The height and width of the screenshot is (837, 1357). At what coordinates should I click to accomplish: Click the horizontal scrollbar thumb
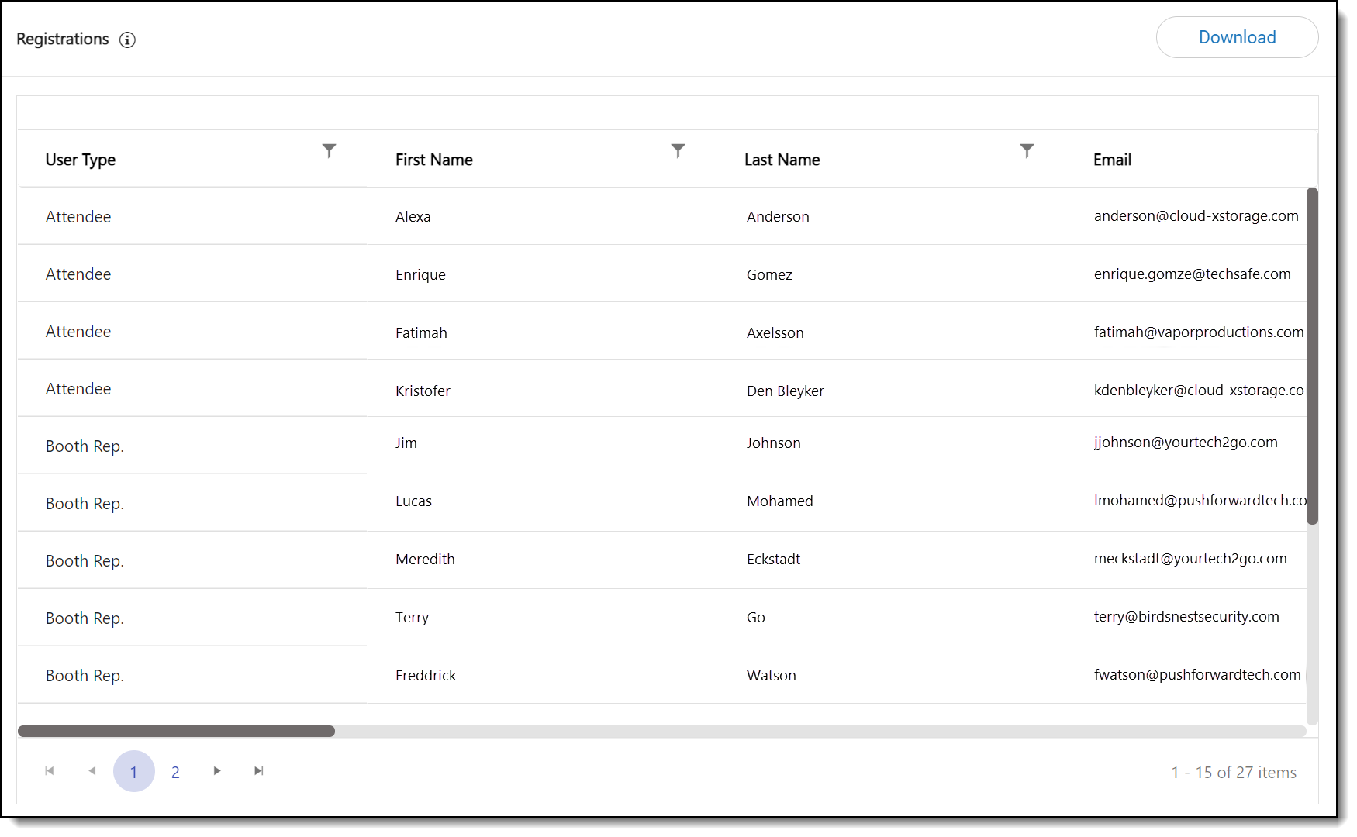point(176,731)
